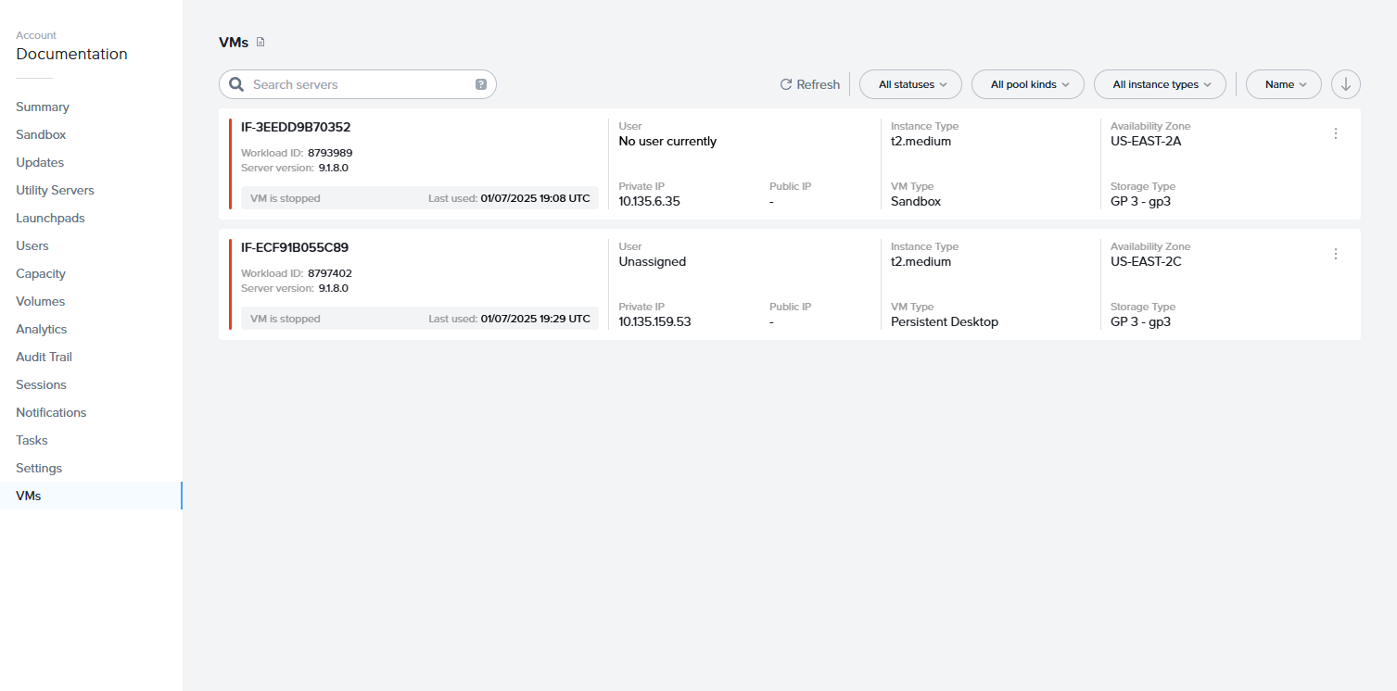This screenshot has height=691, width=1397.
Task: Switch to the Summary section
Action: tap(42, 107)
